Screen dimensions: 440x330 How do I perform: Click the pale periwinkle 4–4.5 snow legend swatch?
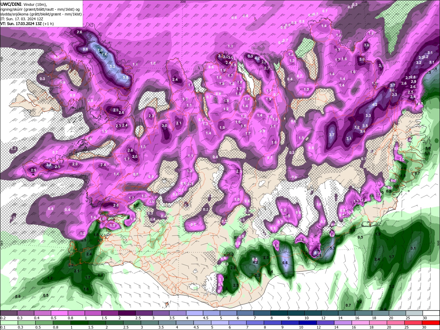coord(195,313)
